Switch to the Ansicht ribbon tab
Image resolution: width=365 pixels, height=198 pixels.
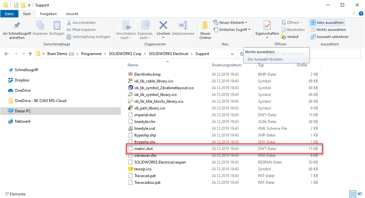[72, 14]
